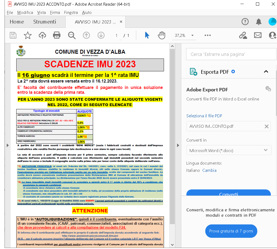
Task: Open the zoom level dropdown
Action: coord(192,36)
